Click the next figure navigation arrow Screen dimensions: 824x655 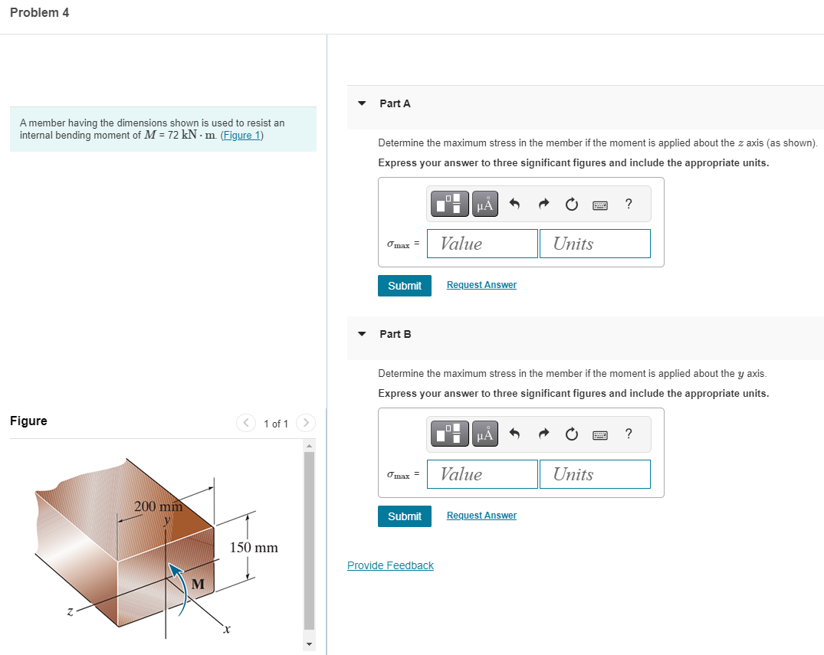(305, 423)
